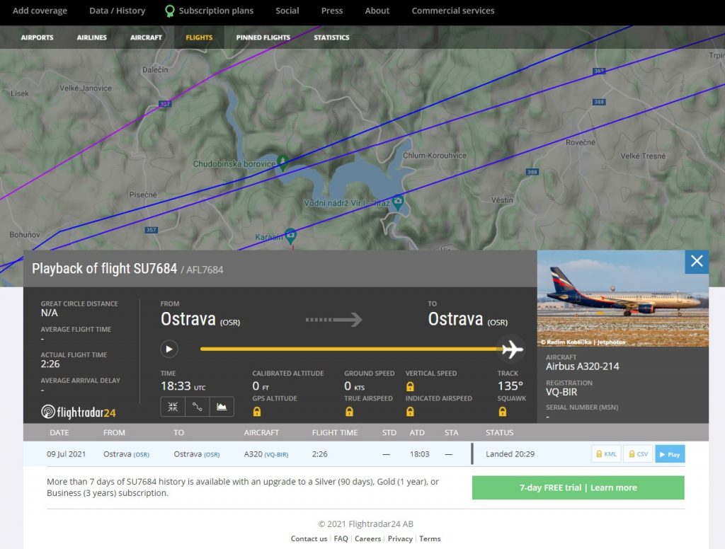Open the altitude graph chart icon
The image size is (725, 549).
coord(222,407)
